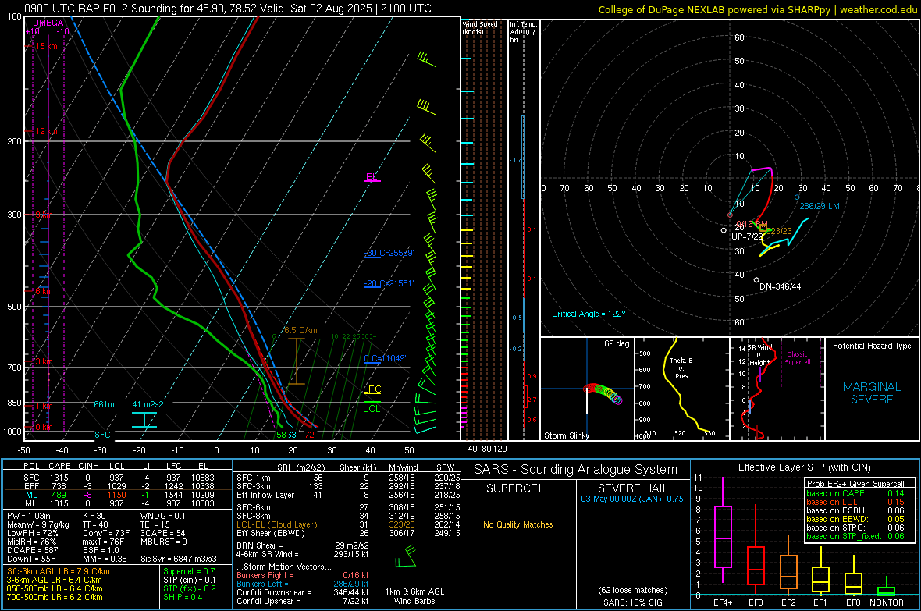Click the OMEGA label on the skew-T
921x611 pixels.
[x=48, y=23]
